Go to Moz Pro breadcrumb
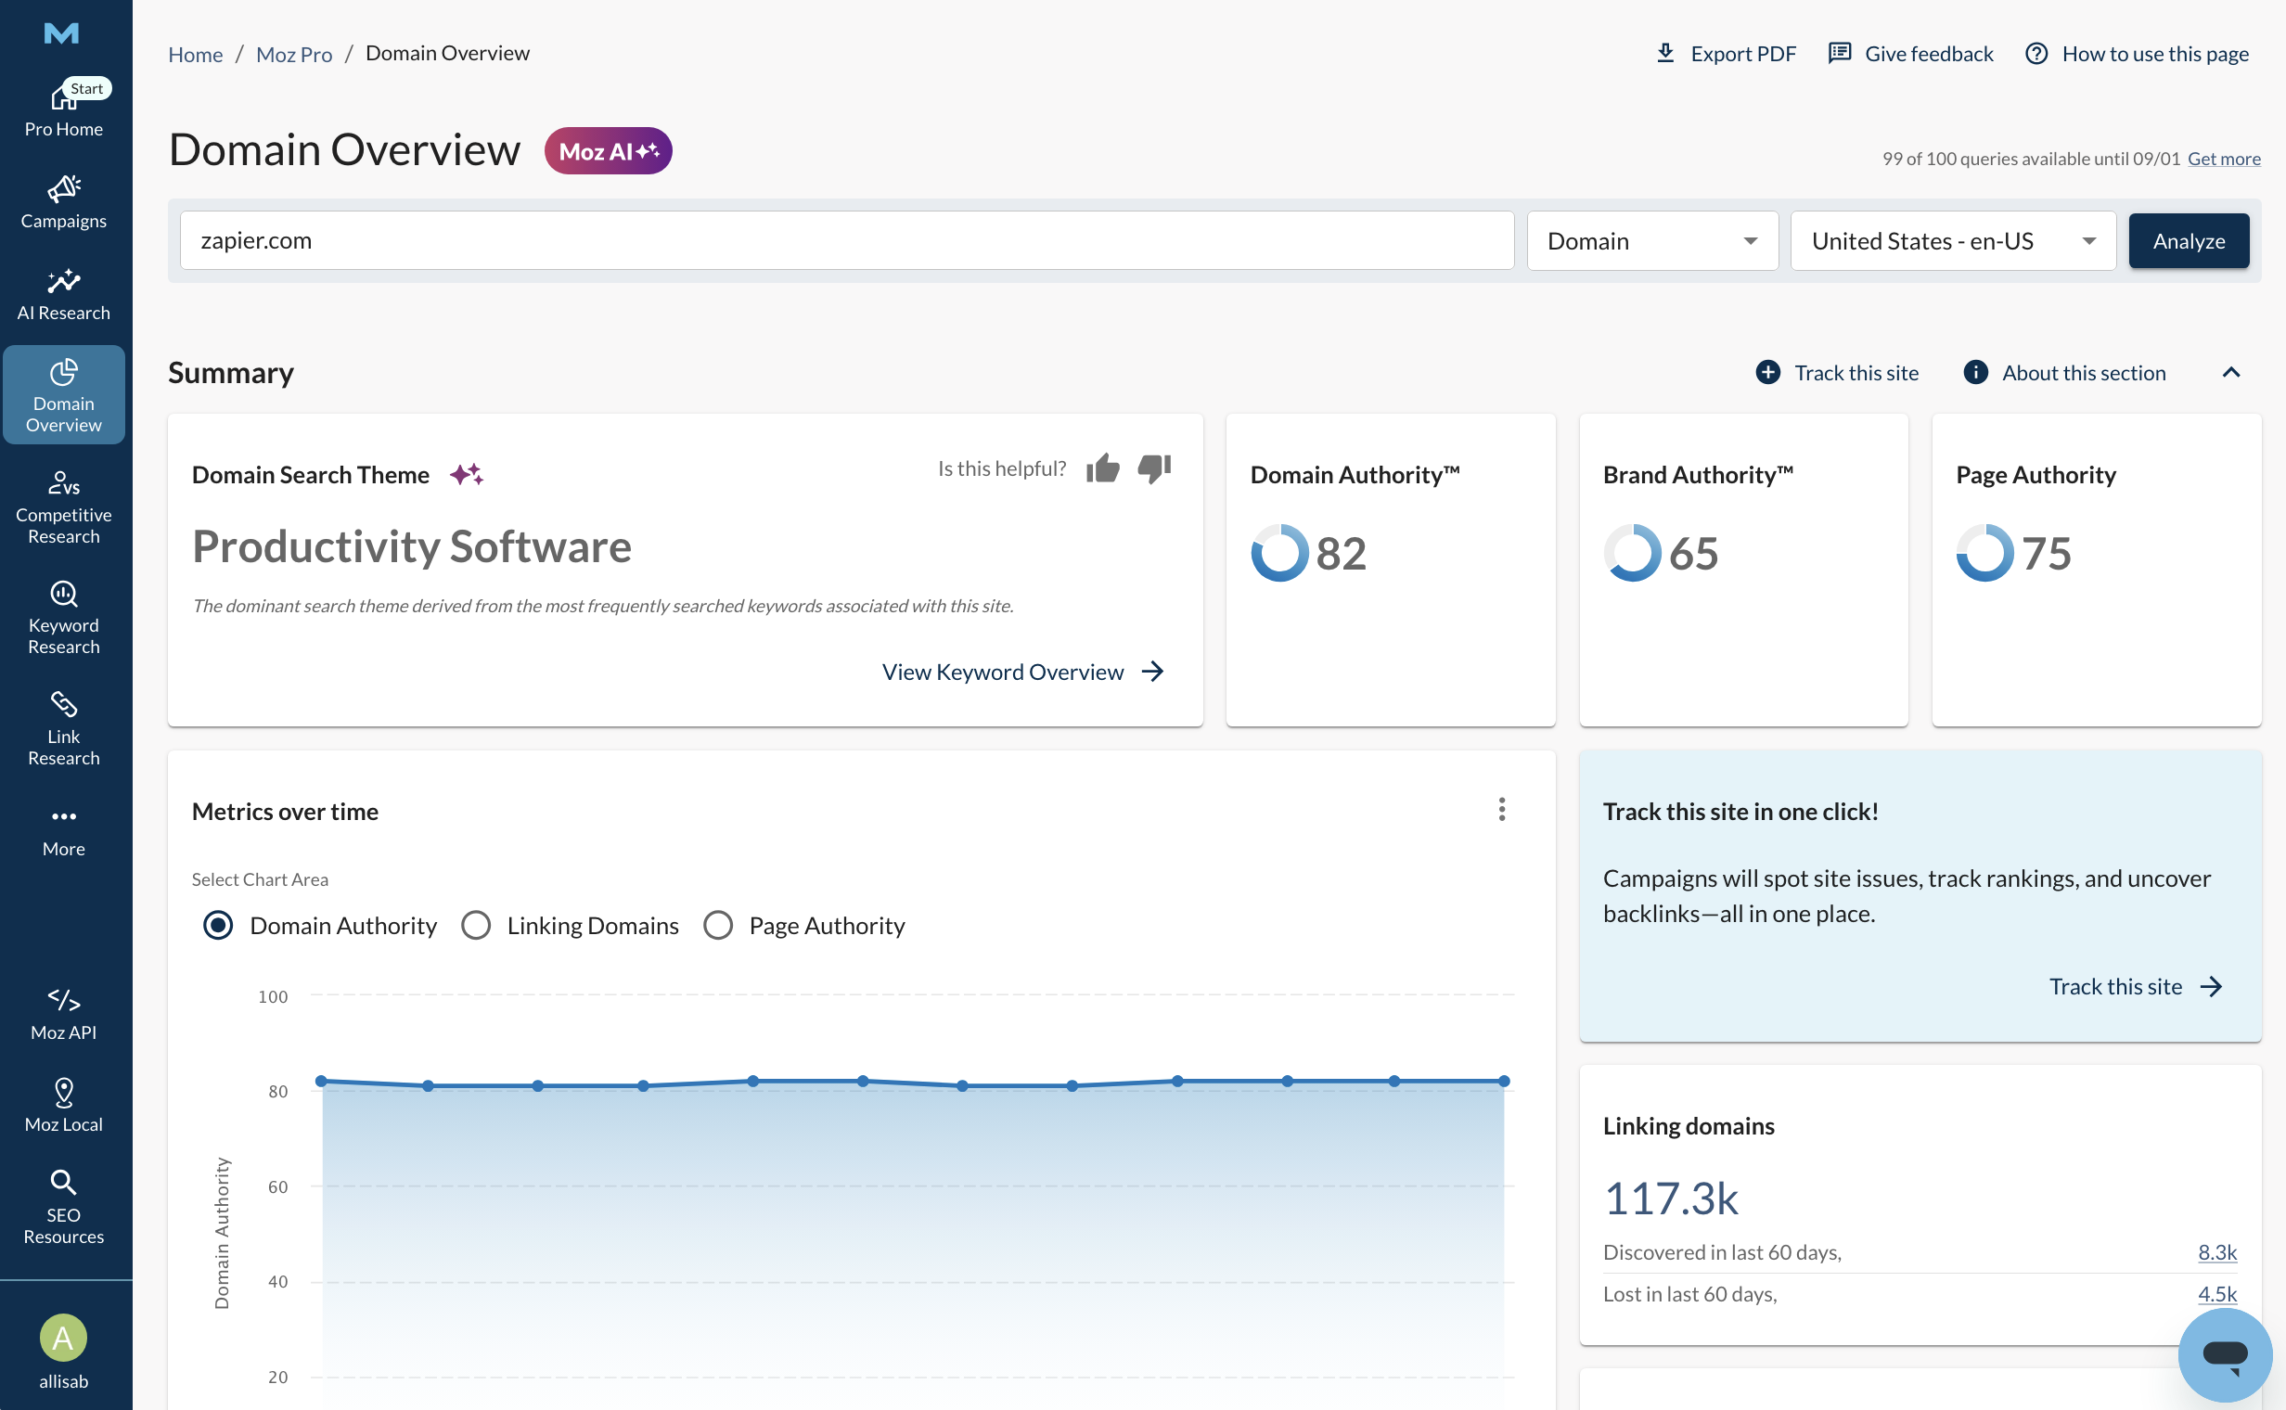This screenshot has height=1410, width=2286. (x=294, y=54)
